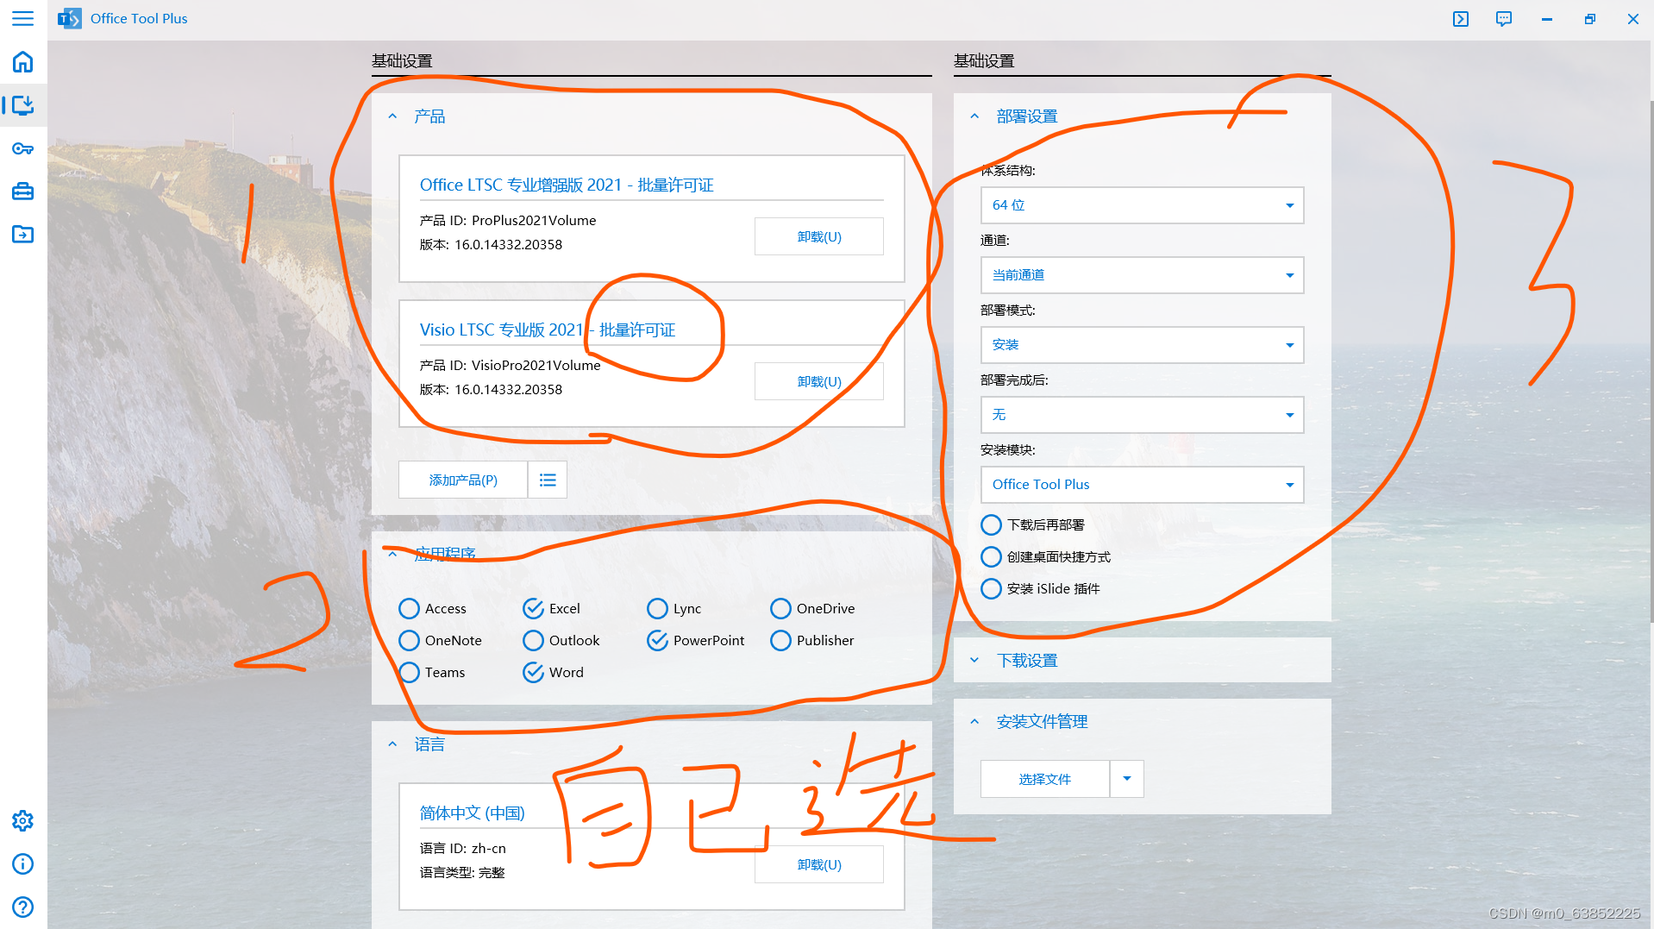Open the 选择文件 dropdown arrow
This screenshot has height=929, width=1654.
[1127, 779]
